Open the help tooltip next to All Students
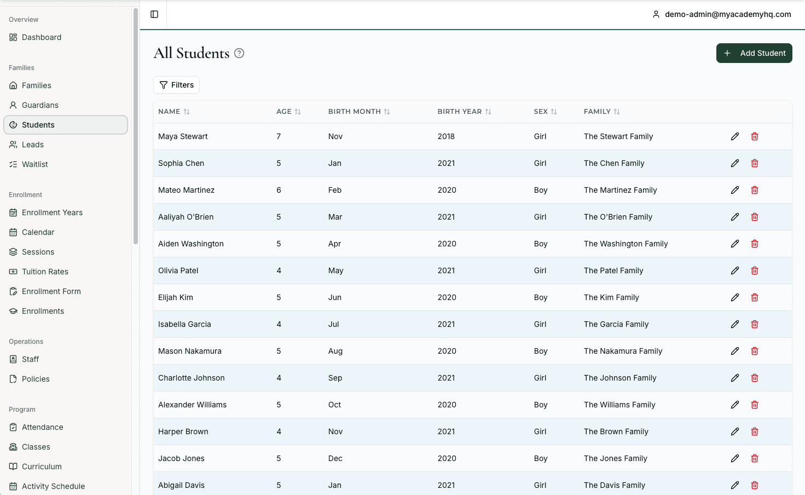Screen dimensions: 805x495 239,53
